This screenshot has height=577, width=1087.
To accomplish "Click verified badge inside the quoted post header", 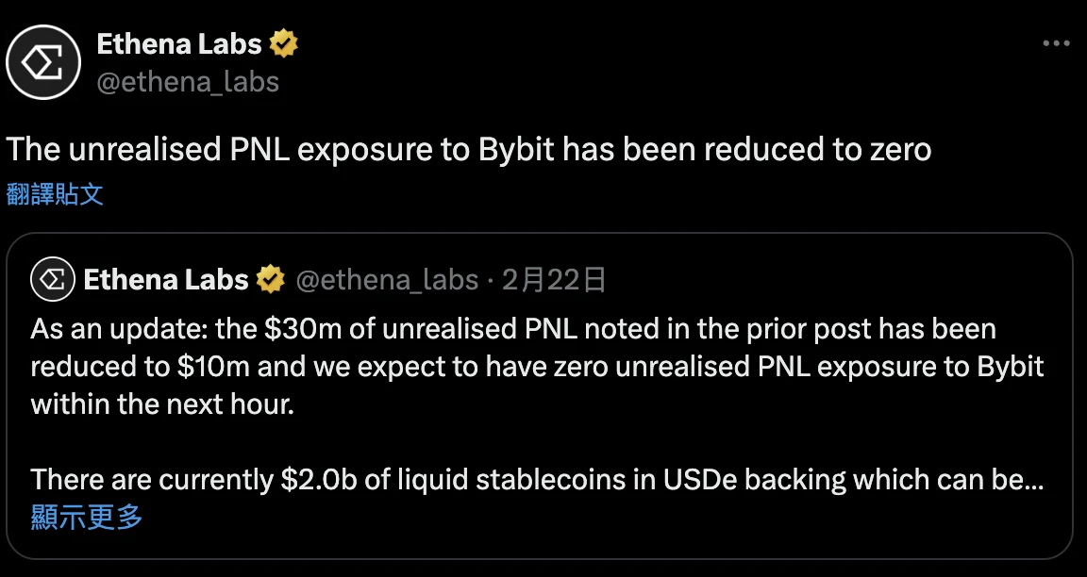I will tap(271, 280).
